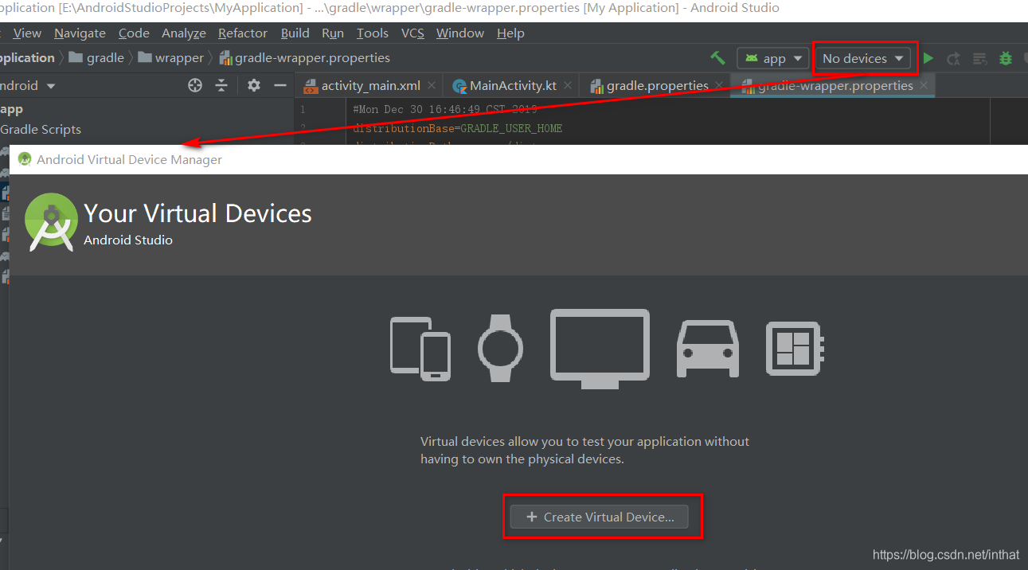Select Gradle Scripts in project tree
The height and width of the screenshot is (570, 1028).
41,129
